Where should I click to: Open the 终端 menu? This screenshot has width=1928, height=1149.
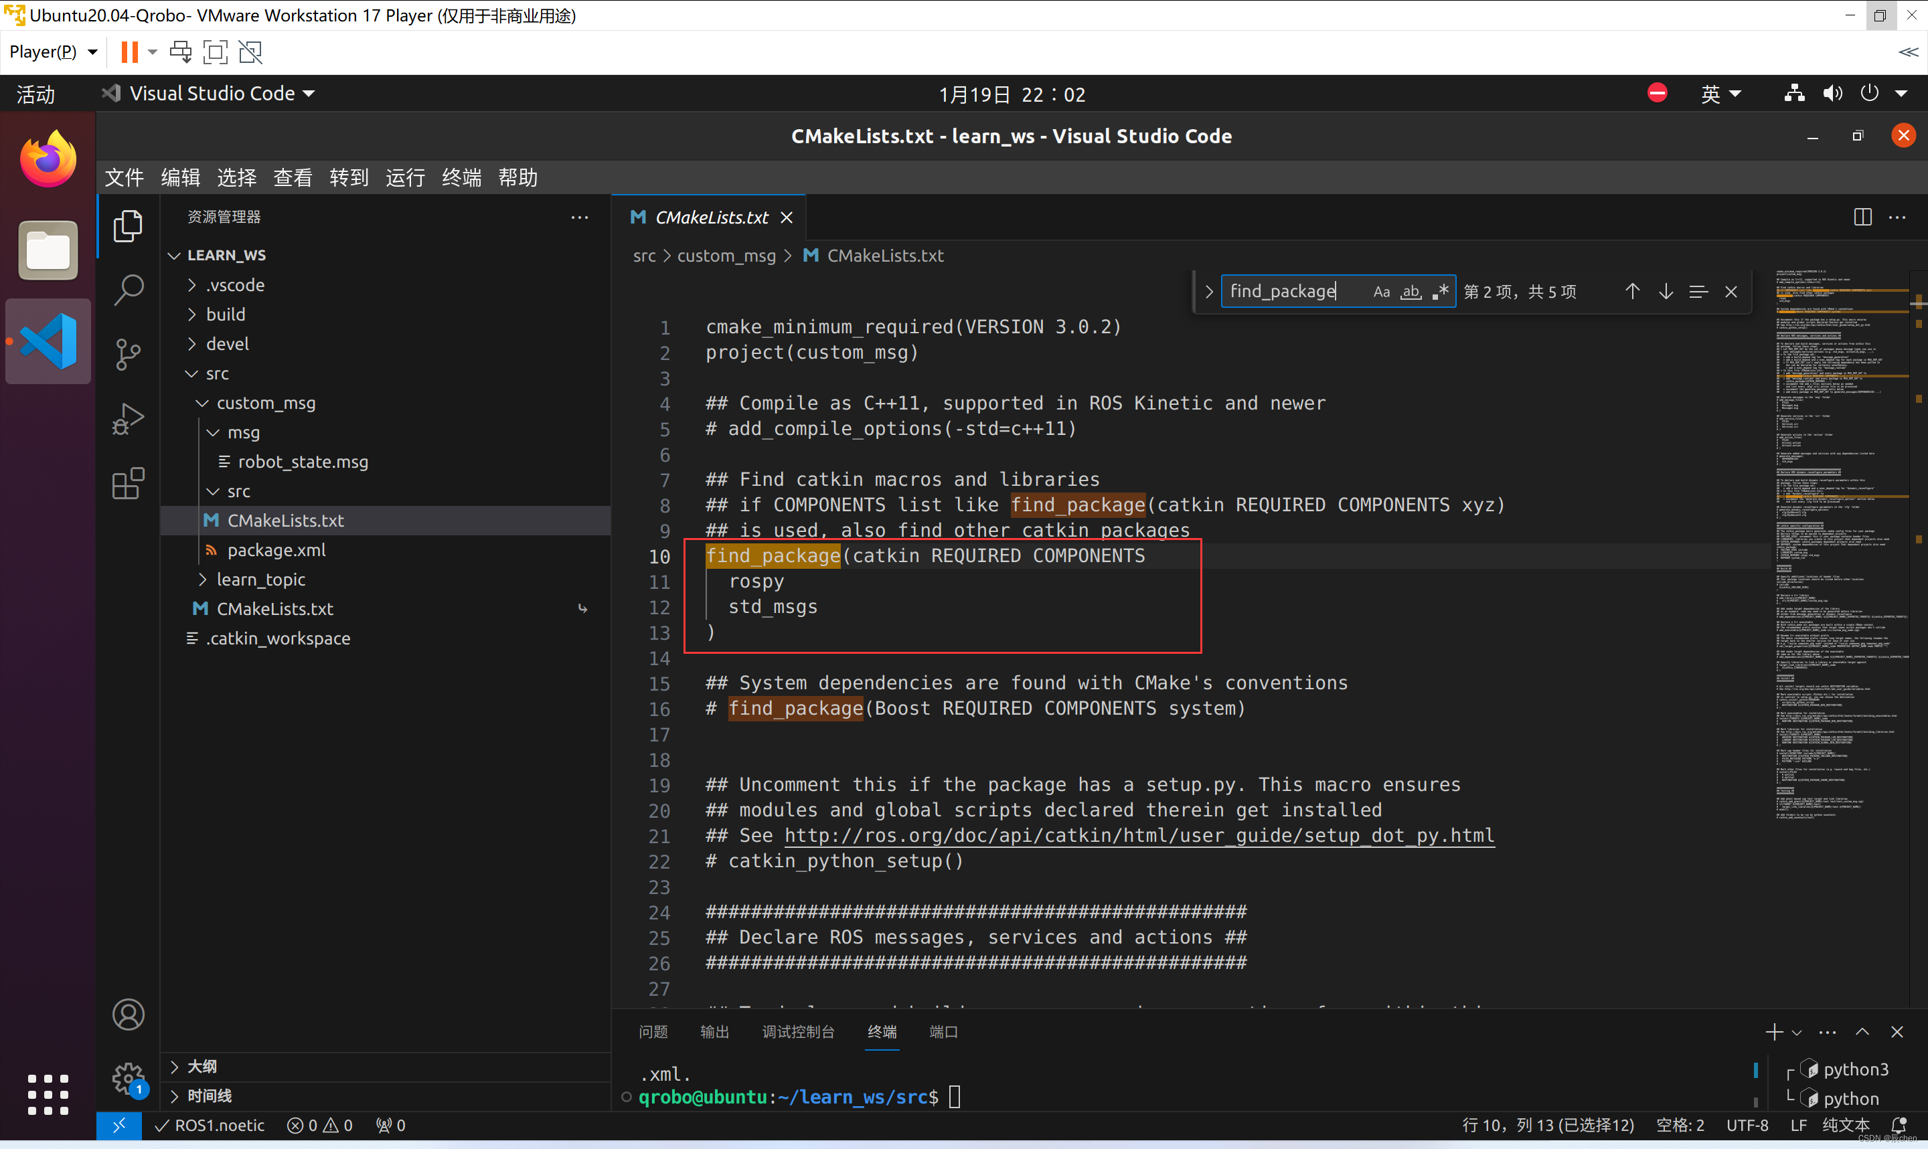pos(461,177)
